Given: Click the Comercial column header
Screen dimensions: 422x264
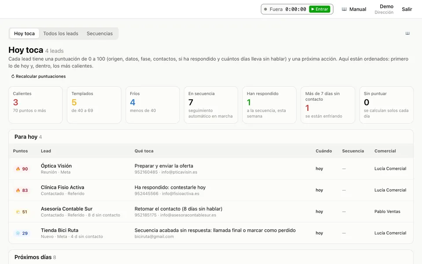Looking at the screenshot, I should (385, 151).
